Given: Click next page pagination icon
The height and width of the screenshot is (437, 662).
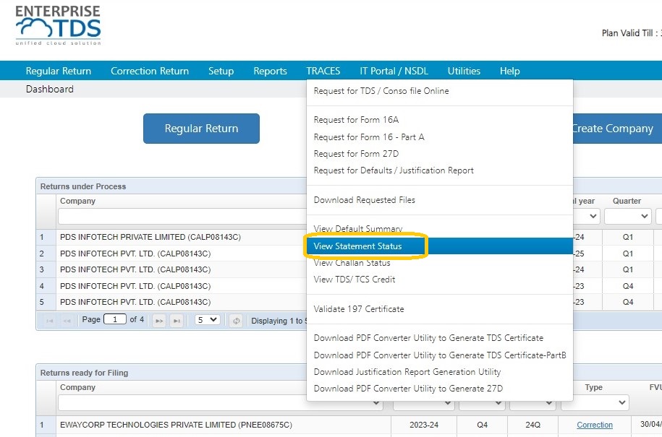Looking at the screenshot, I should click(159, 321).
